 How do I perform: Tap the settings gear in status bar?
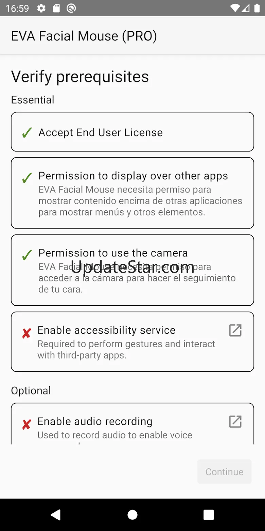click(41, 8)
